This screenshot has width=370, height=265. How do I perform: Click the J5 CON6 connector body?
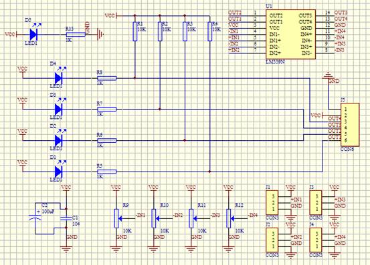click(x=350, y=125)
